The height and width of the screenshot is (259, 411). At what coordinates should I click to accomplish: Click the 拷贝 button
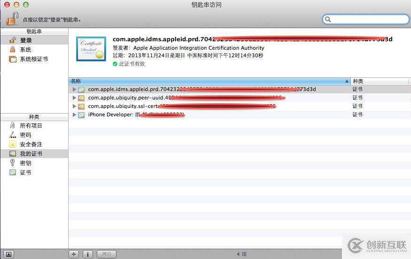(107, 254)
